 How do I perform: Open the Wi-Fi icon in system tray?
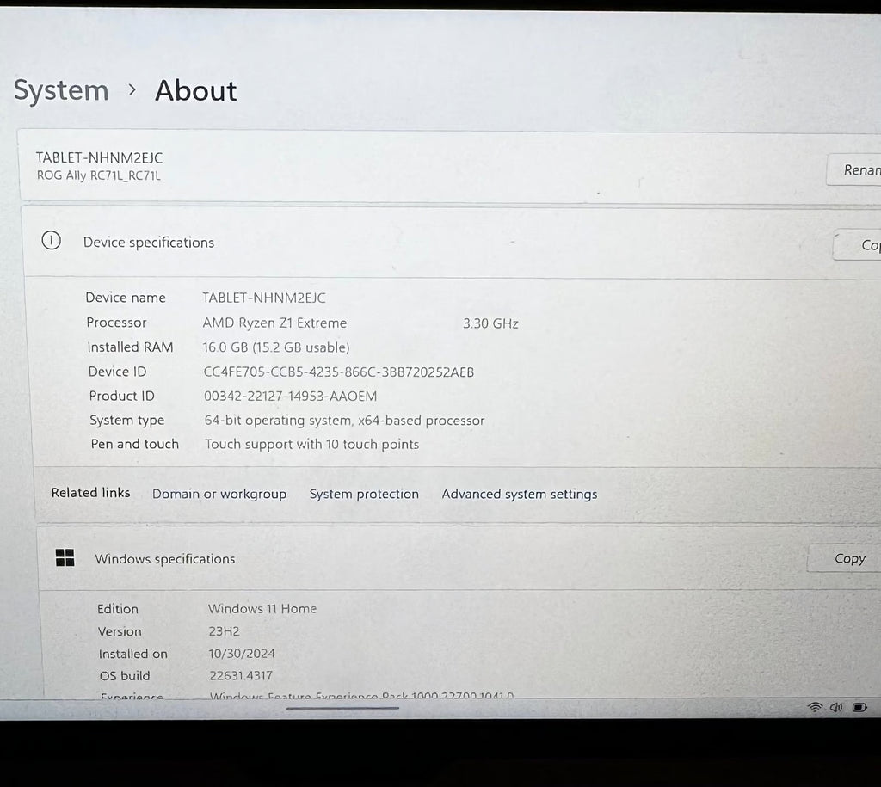pyautogui.click(x=815, y=707)
